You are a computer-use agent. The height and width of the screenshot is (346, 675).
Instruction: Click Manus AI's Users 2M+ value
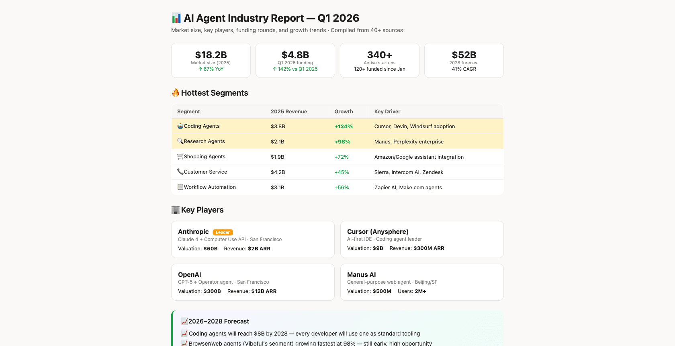click(421, 291)
